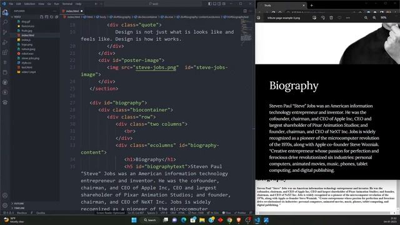The height and width of the screenshot is (225, 400).
Task: Open the Explorer view in activity bar
Action: tap(5, 12)
